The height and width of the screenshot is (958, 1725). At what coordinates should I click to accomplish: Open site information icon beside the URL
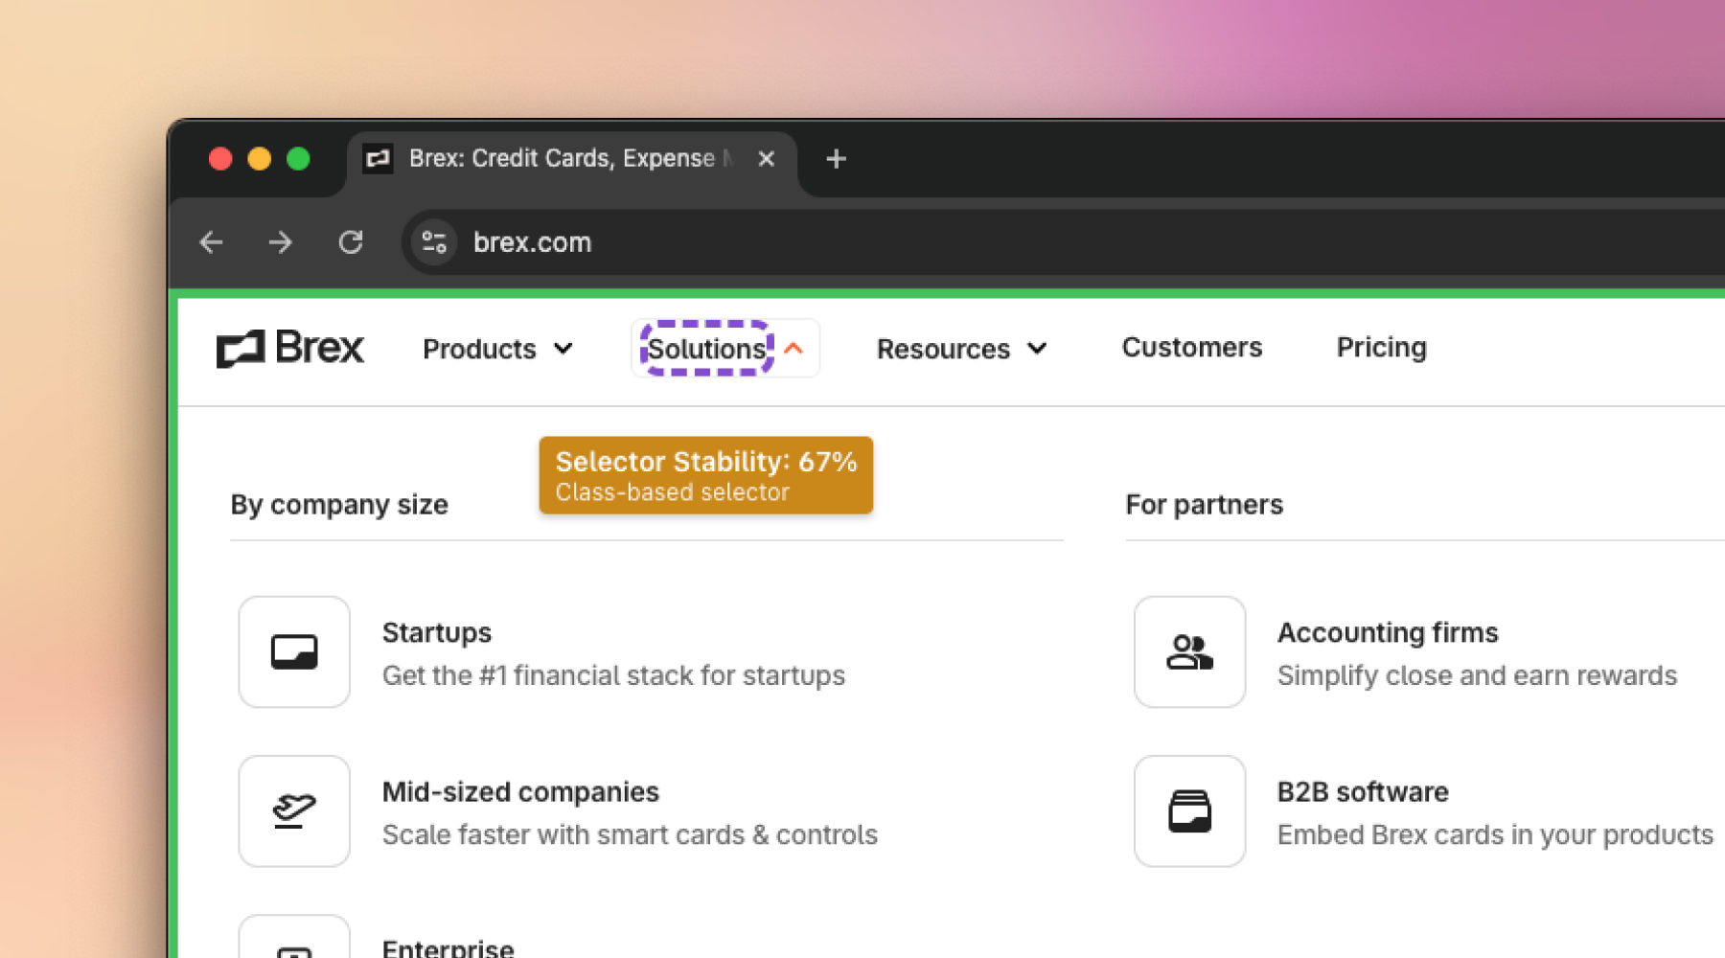[x=434, y=242]
